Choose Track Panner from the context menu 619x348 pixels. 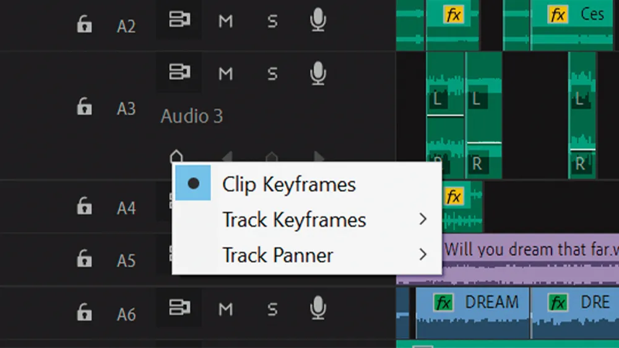(x=278, y=255)
